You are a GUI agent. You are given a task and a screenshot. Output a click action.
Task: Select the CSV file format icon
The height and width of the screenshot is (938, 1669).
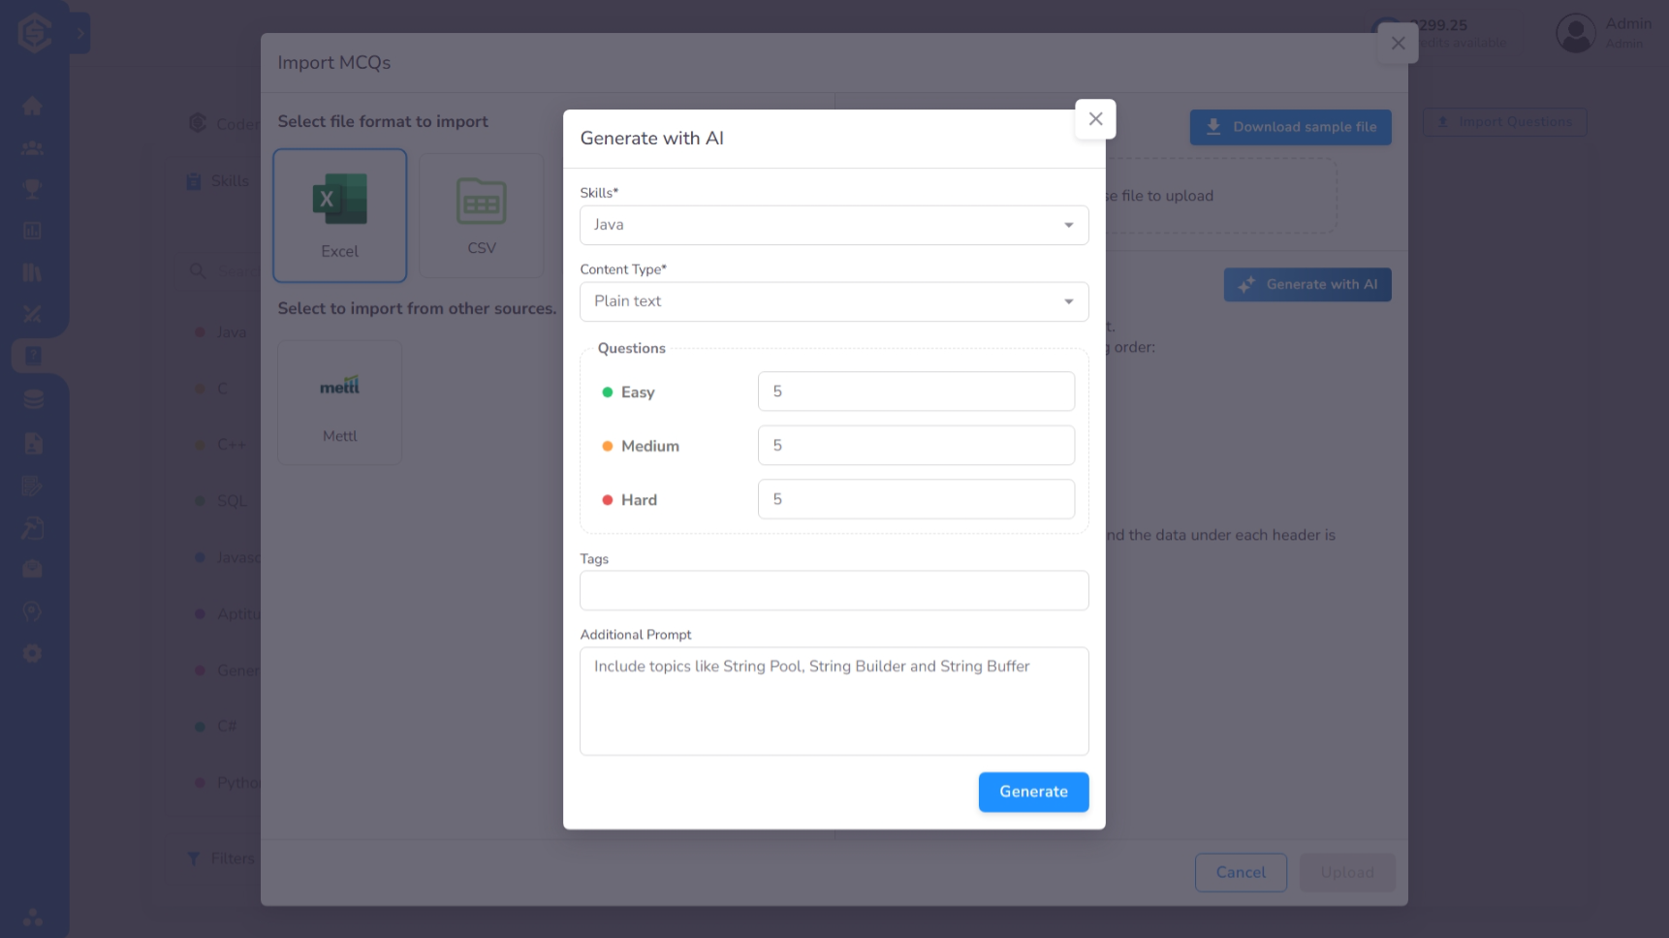(481, 215)
